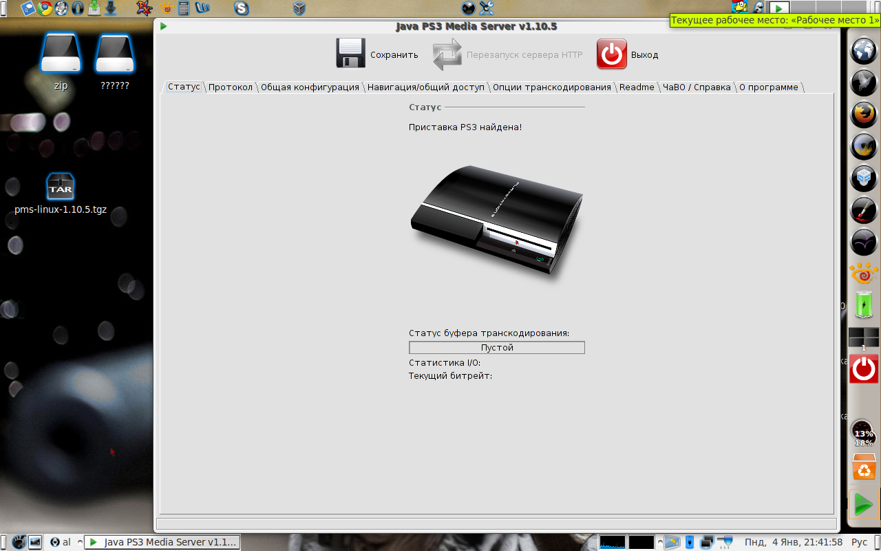Image resolution: width=881 pixels, height=551 pixels.
Task: Open the ЧаВО / Справка tab
Action: tap(697, 87)
